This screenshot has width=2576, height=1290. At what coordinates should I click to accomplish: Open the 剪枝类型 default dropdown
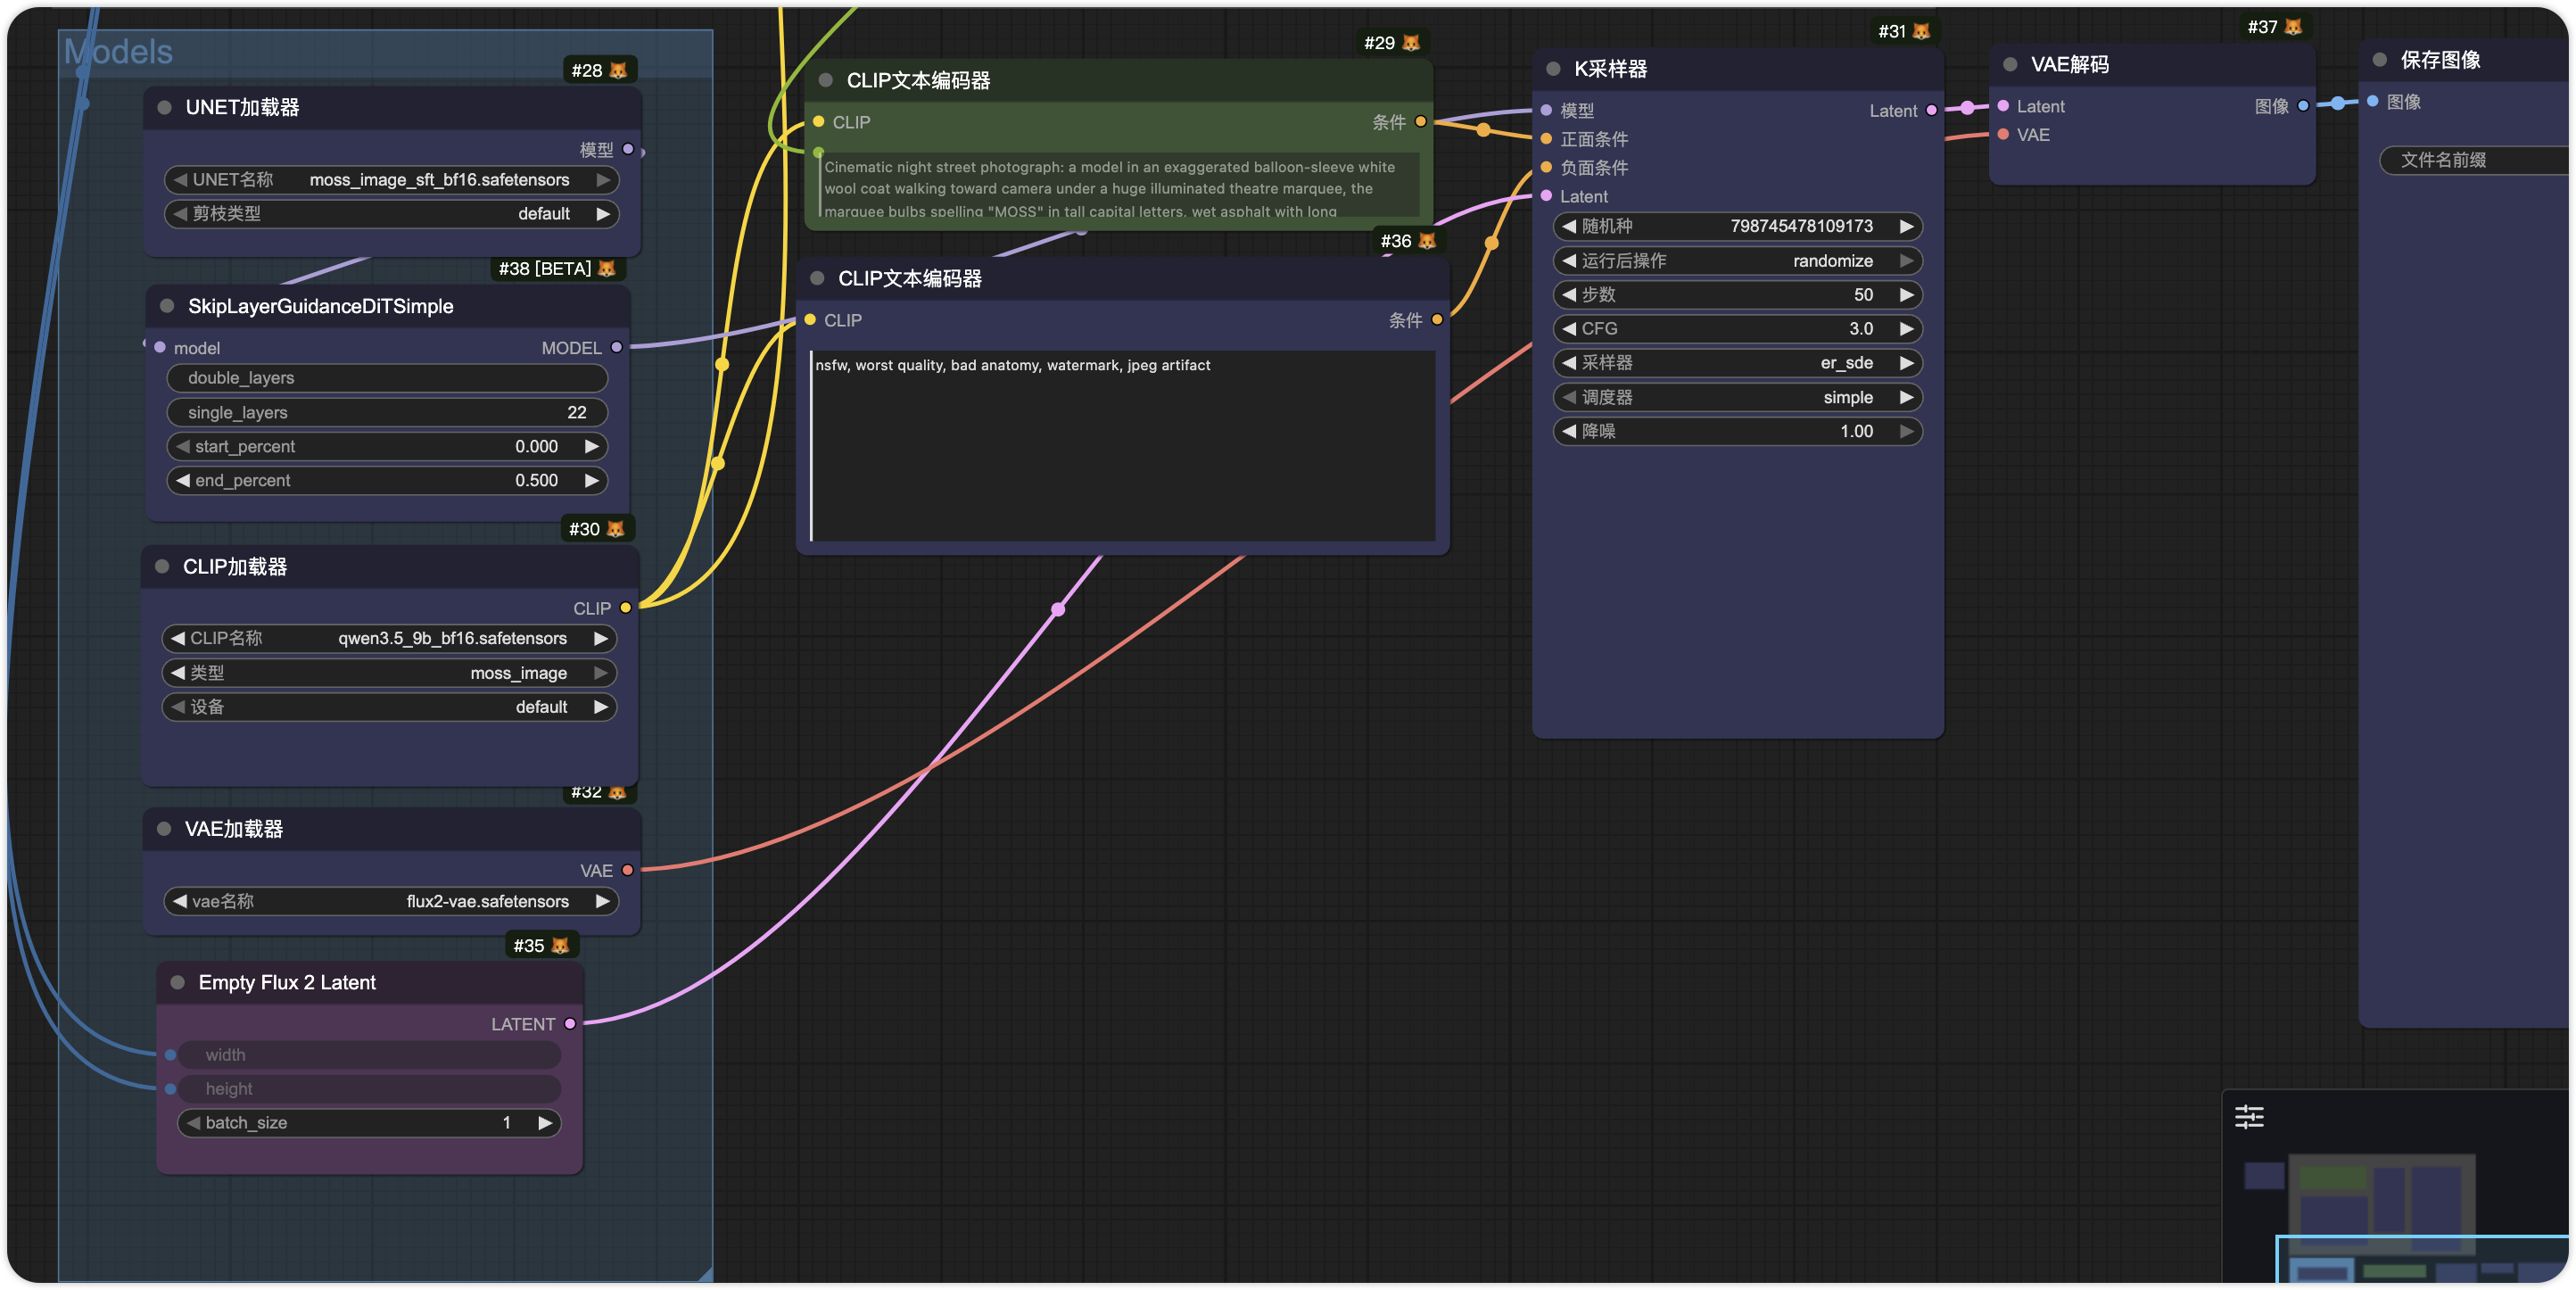click(391, 213)
